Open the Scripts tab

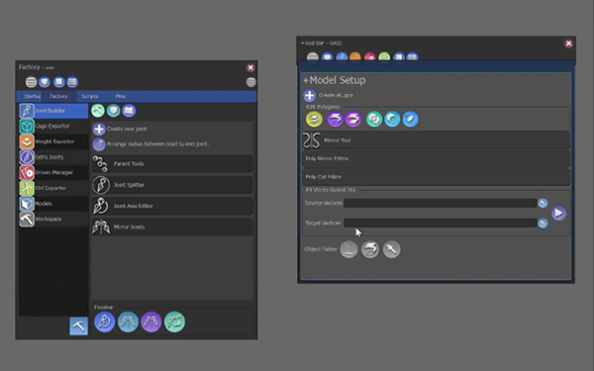click(x=90, y=96)
